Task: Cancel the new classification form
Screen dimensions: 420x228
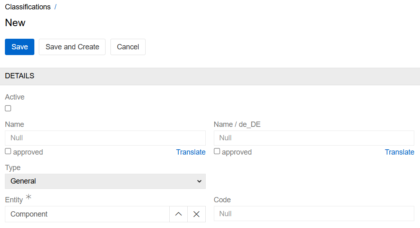Action: 128,47
